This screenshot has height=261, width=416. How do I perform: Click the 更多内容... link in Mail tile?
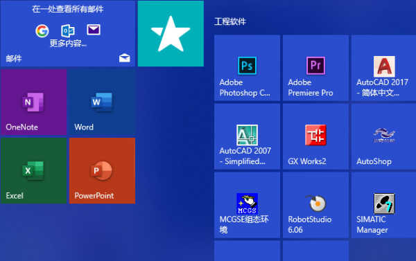(x=68, y=43)
